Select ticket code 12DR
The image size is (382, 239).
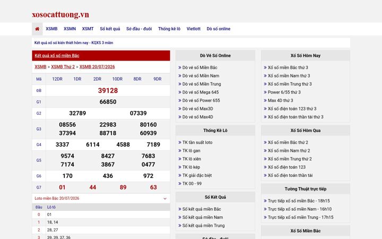click(57, 79)
